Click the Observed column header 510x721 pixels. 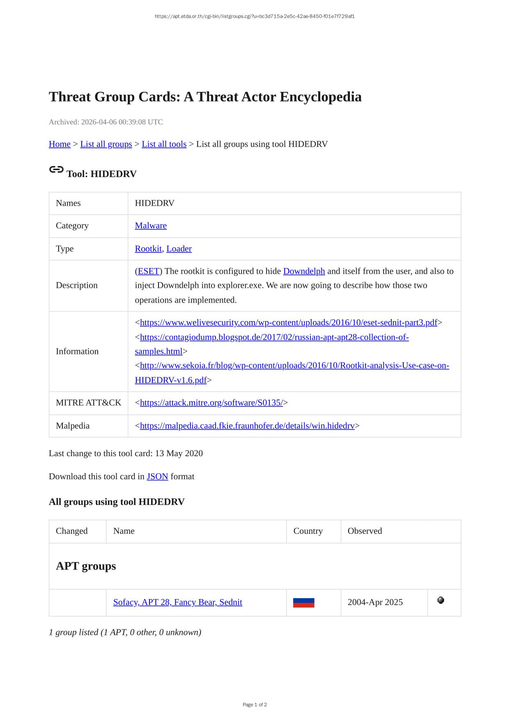[x=365, y=531]
